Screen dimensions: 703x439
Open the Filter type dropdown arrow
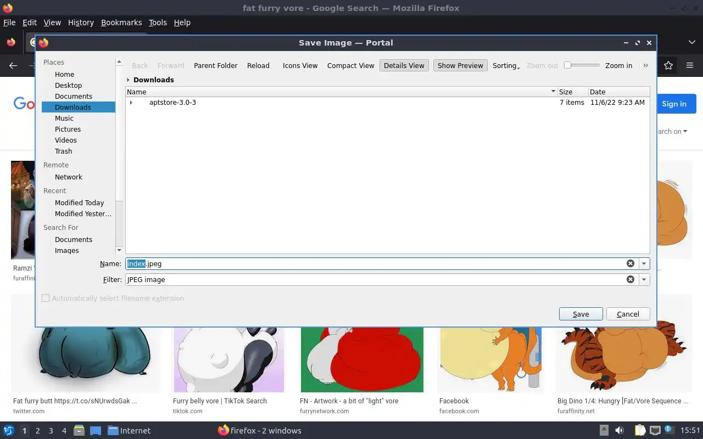tap(644, 279)
